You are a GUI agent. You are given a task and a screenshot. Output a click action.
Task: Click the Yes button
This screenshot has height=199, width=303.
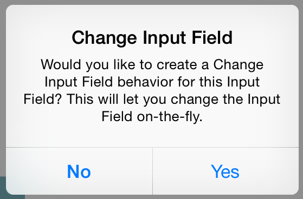click(225, 171)
